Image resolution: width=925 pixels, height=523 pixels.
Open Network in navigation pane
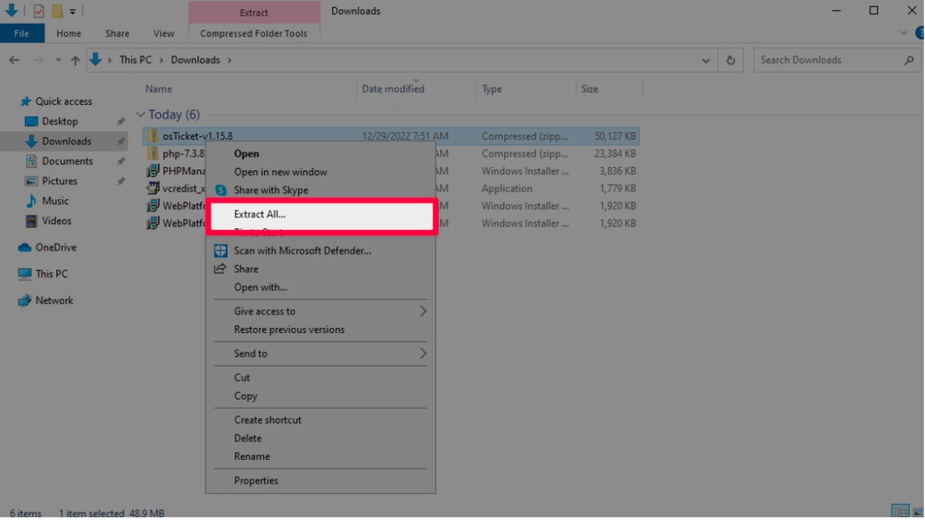coord(54,301)
